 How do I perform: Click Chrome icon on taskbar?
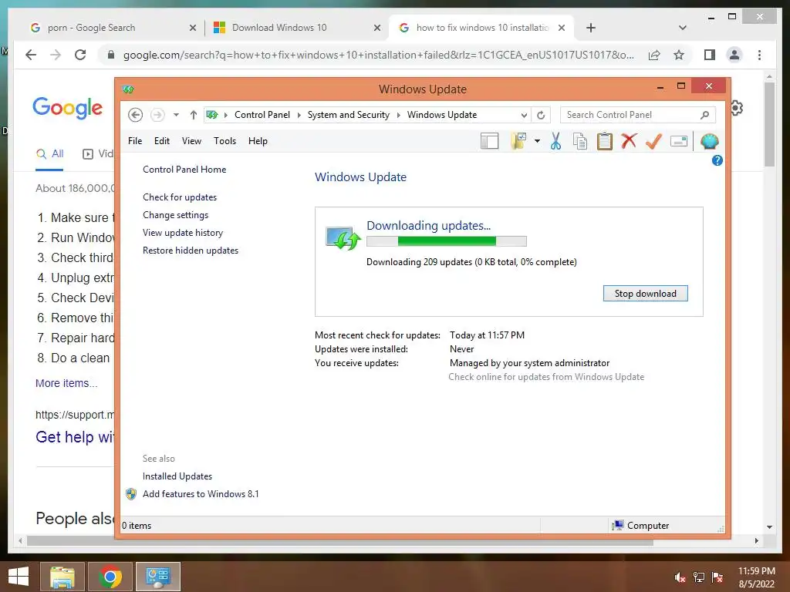110,577
